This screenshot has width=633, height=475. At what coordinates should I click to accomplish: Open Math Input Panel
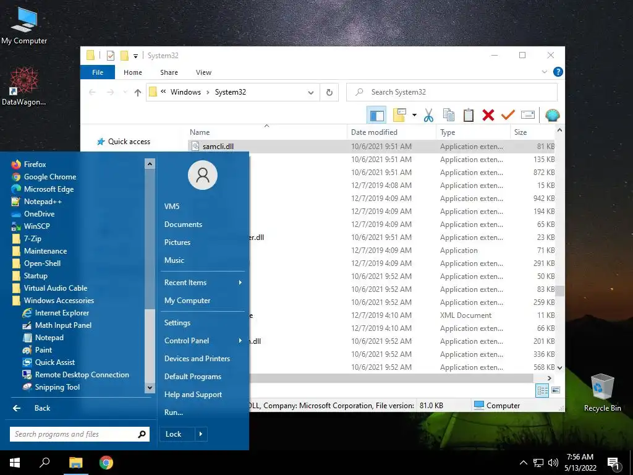57,325
